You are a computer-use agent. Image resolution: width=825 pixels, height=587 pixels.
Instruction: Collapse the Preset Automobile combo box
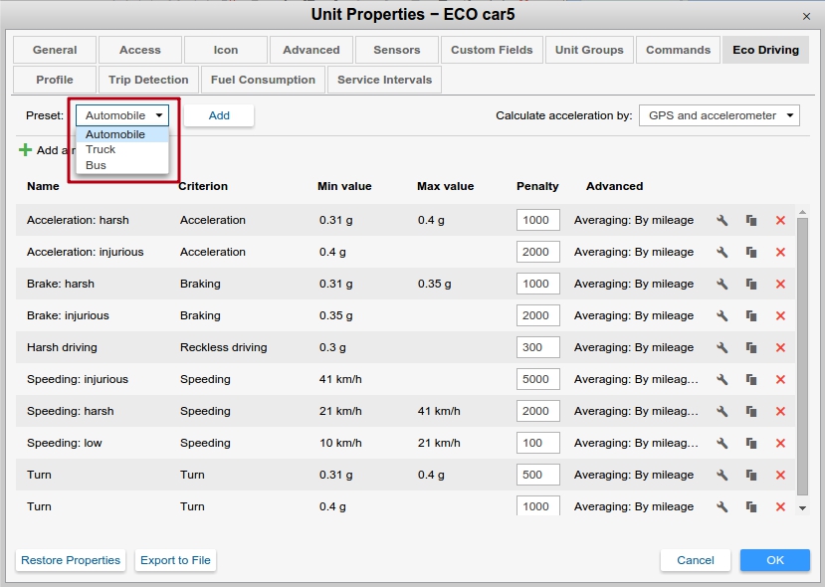pyautogui.click(x=121, y=115)
